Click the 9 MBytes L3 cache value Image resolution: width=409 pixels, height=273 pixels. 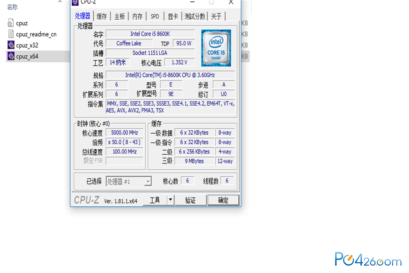click(x=194, y=161)
